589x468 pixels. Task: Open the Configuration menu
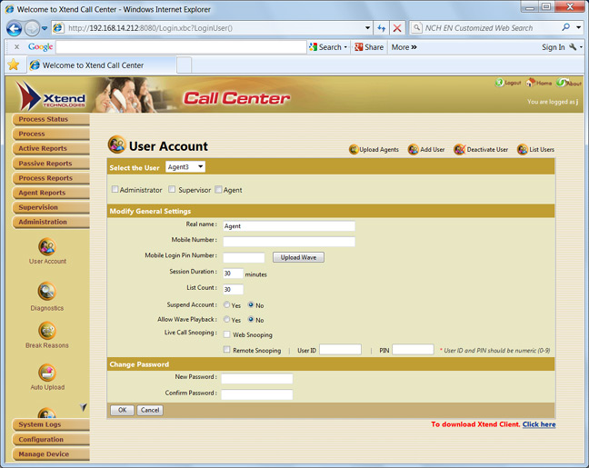[x=51, y=440]
